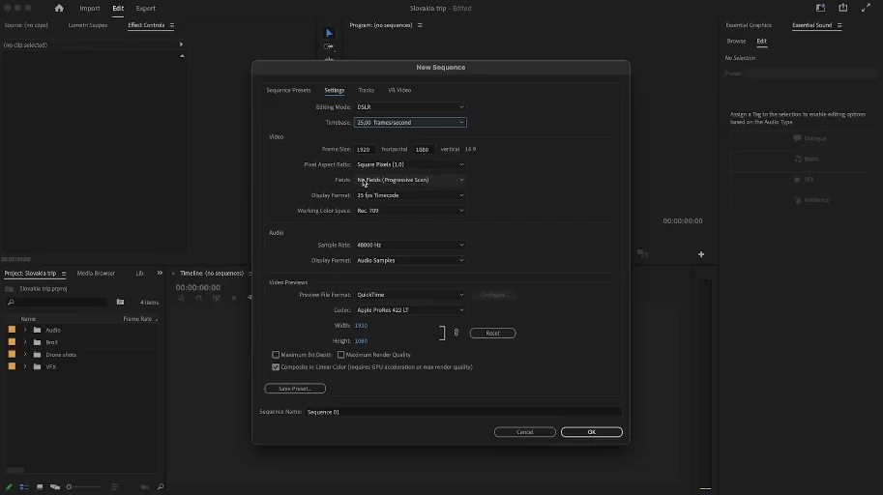Open Project panel menu icon
Viewport: 883px width, 495px height.
click(64, 274)
